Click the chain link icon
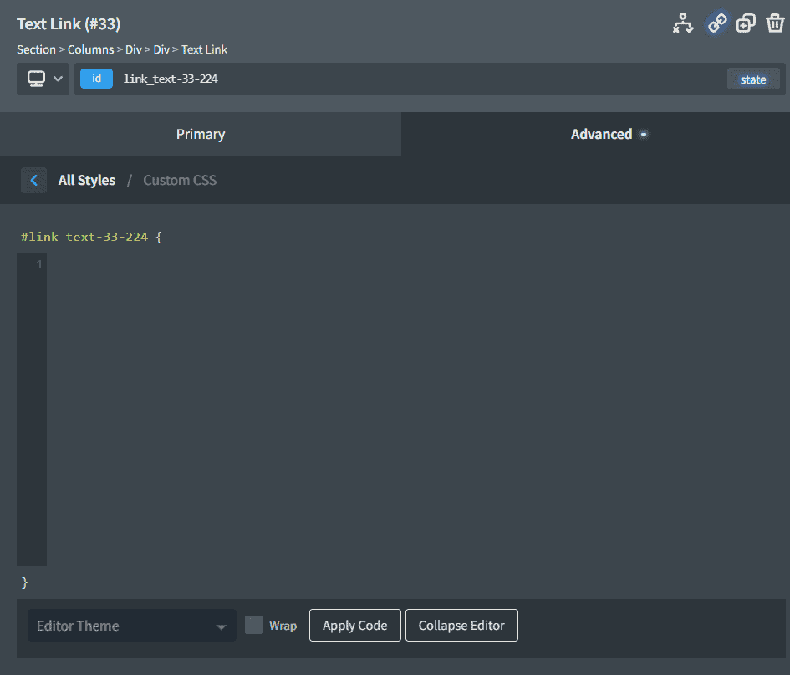The height and width of the screenshot is (675, 790). click(x=716, y=23)
